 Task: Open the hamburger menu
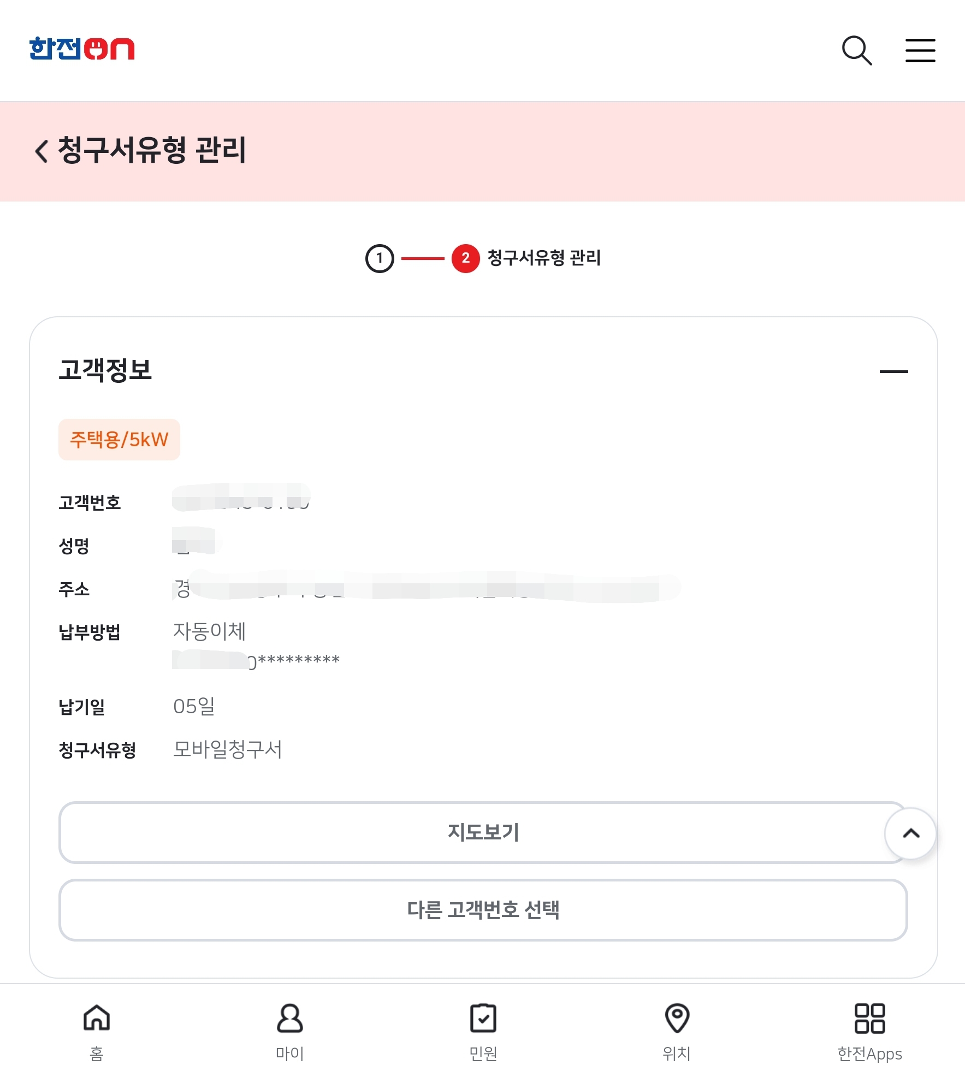click(x=920, y=50)
